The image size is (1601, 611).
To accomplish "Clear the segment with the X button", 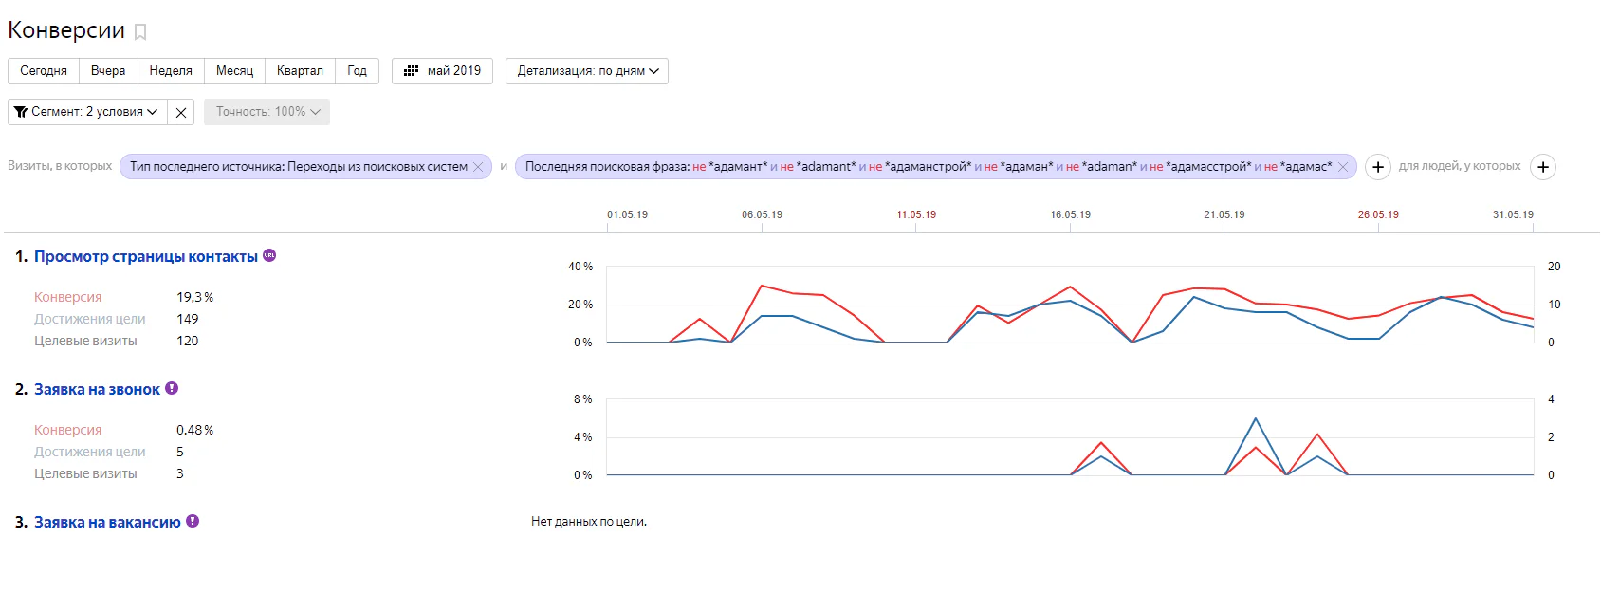I will 181,112.
